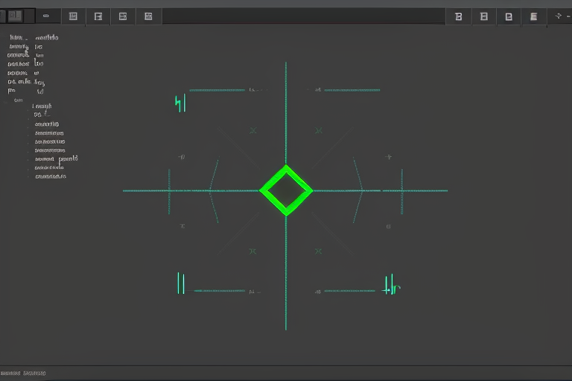The width and height of the screenshot is (572, 381).
Task: Click the lower-right X marker near the diamond
Action: click(x=318, y=252)
